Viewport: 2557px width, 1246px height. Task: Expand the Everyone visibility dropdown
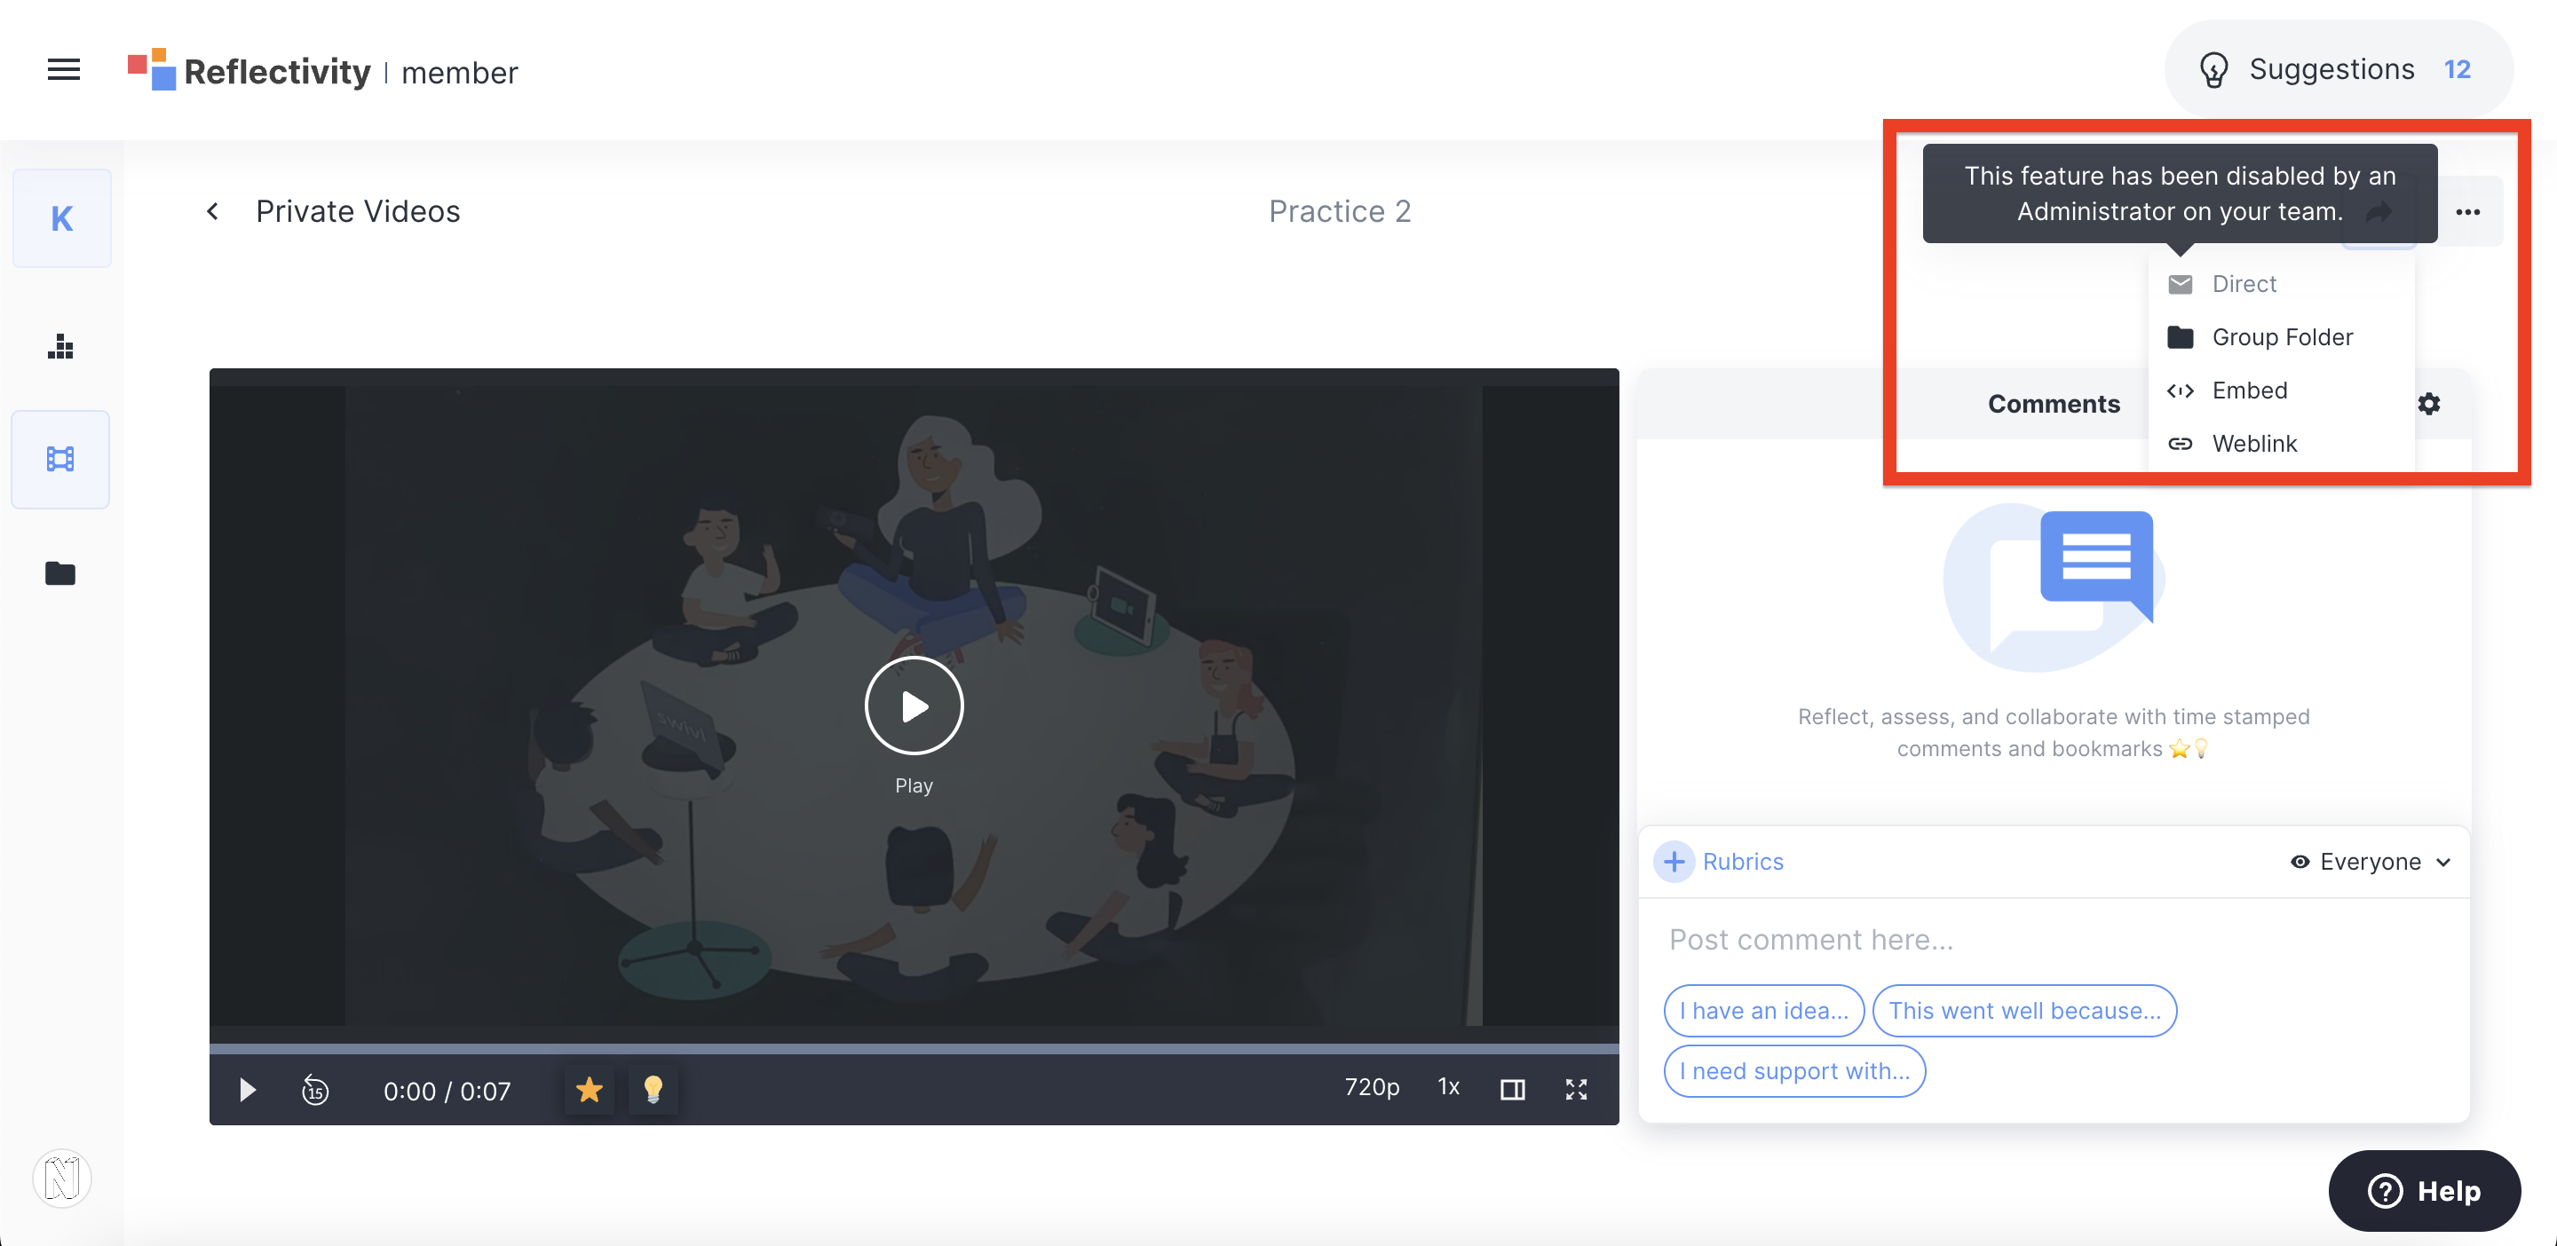(x=2372, y=859)
